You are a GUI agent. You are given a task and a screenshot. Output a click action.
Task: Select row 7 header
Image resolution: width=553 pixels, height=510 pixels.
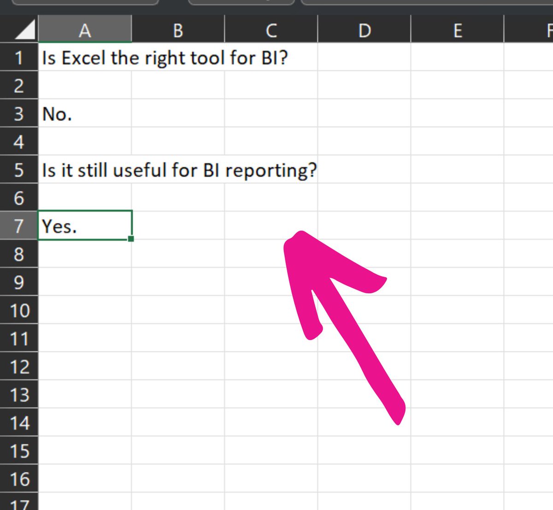coord(19,226)
